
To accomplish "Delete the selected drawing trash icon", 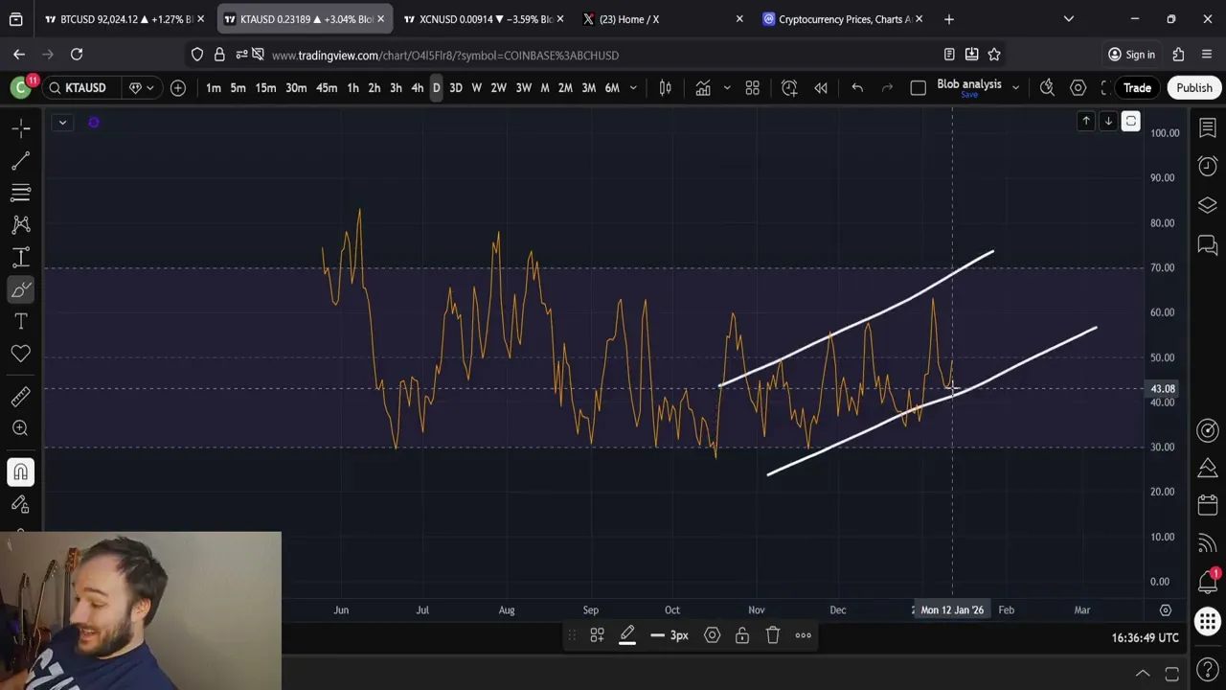I will coord(773,635).
